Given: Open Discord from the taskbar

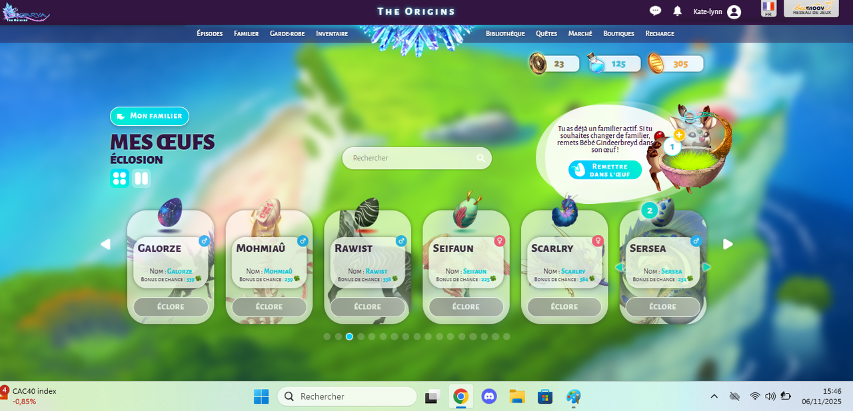Looking at the screenshot, I should pos(489,396).
